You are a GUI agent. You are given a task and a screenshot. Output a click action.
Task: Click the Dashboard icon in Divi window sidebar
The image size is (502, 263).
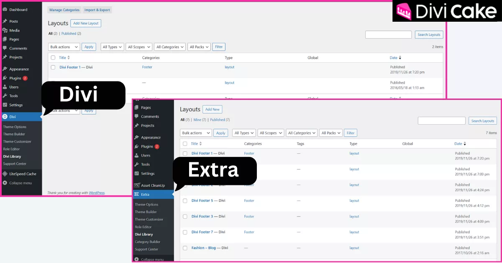[5, 10]
